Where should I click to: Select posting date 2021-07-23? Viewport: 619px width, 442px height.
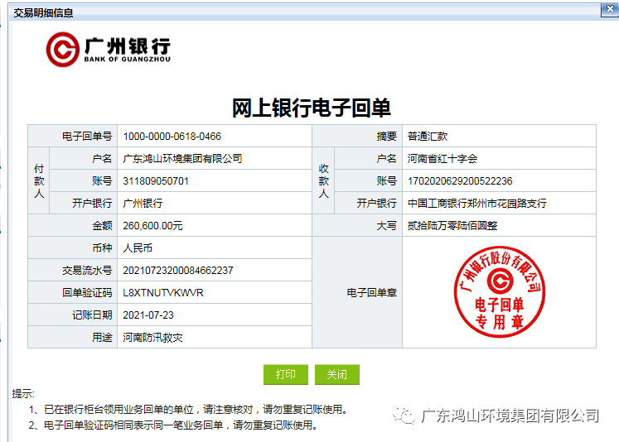click(148, 315)
